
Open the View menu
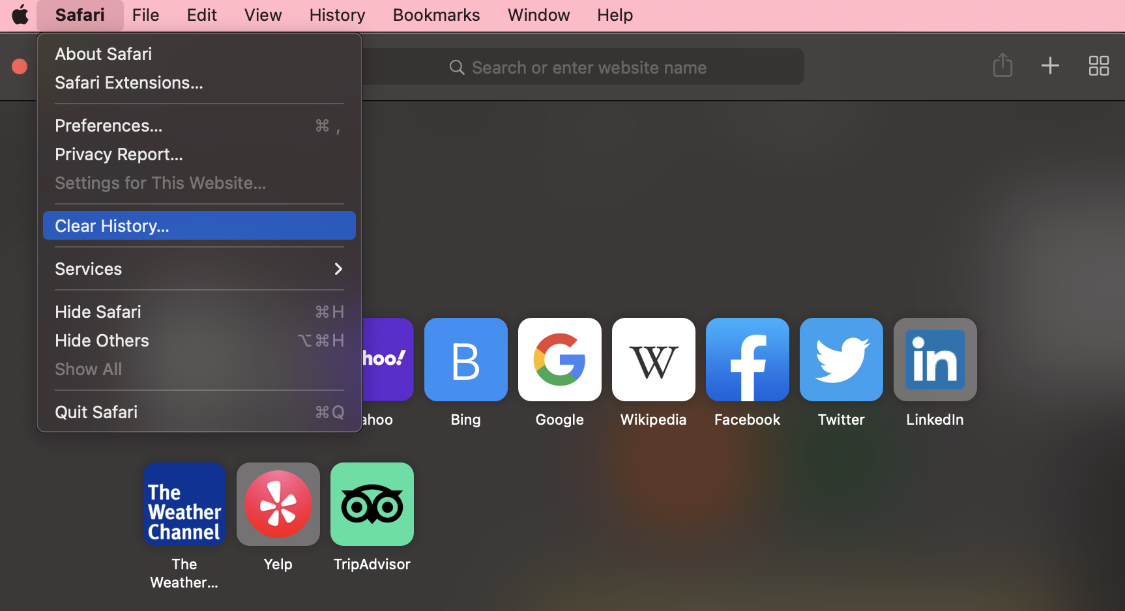pos(263,15)
